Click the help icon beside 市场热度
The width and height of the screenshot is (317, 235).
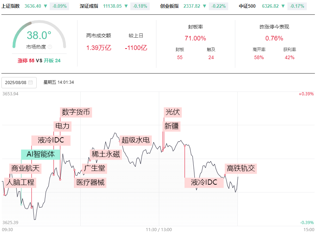coord(50,47)
